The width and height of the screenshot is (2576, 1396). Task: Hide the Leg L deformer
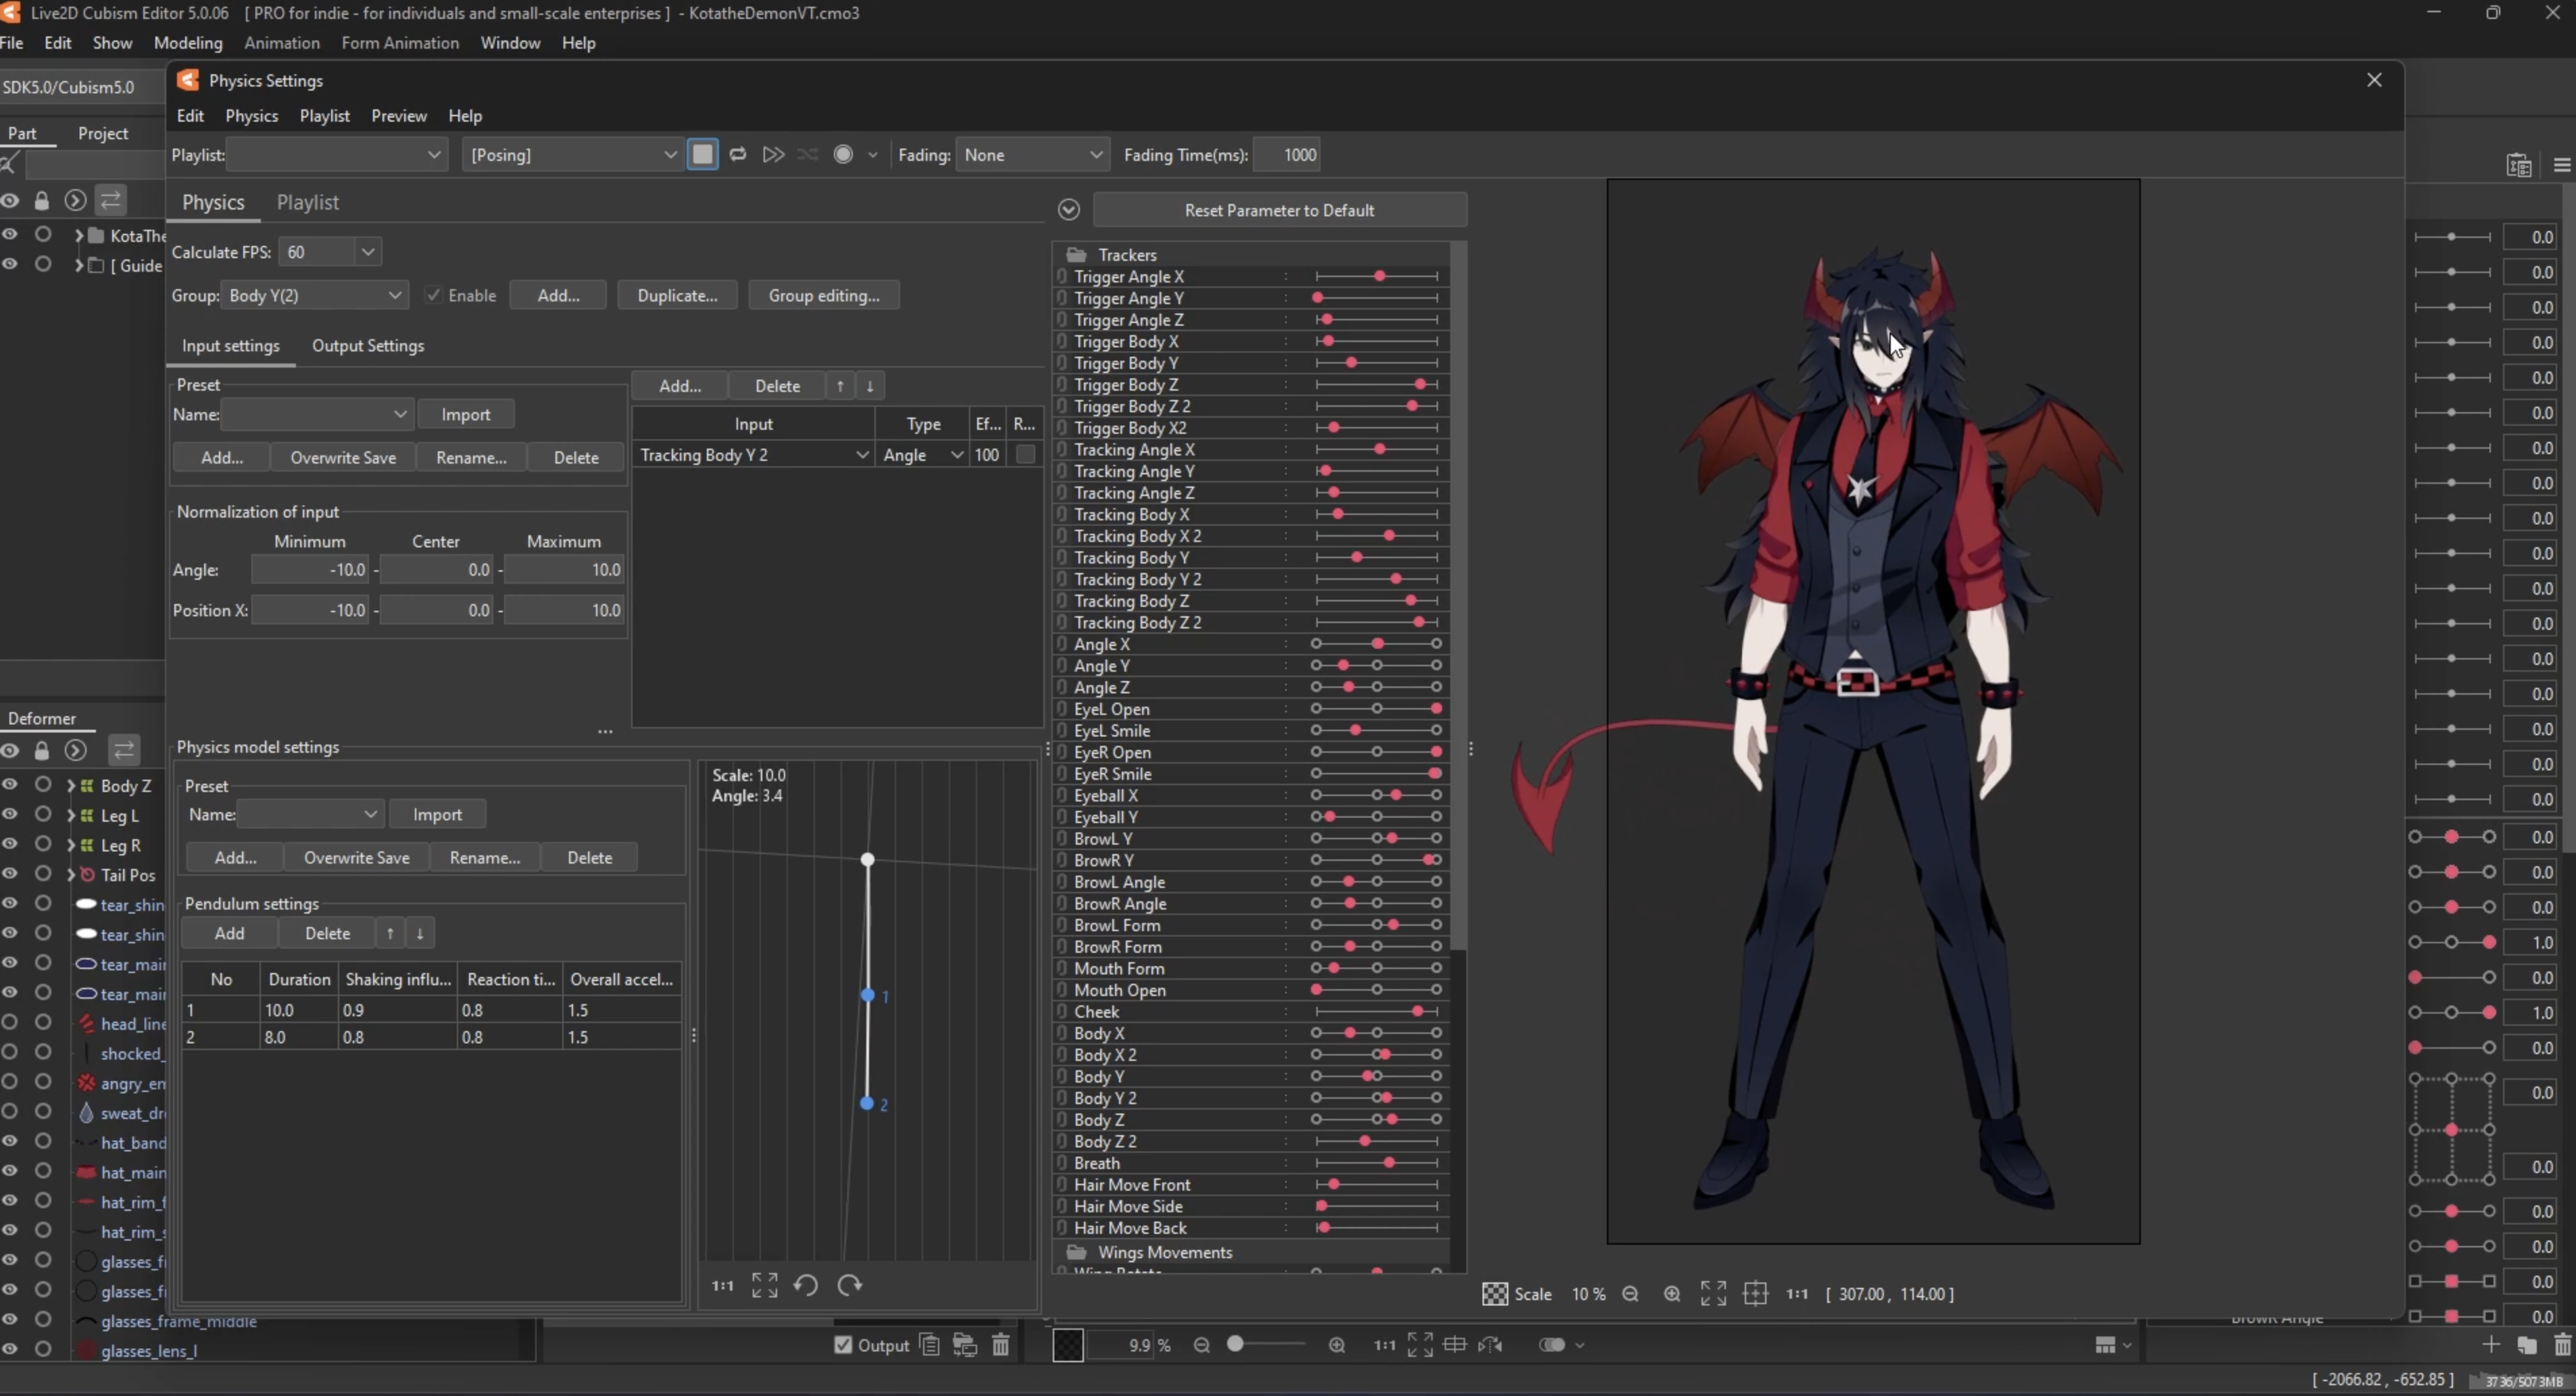10,815
